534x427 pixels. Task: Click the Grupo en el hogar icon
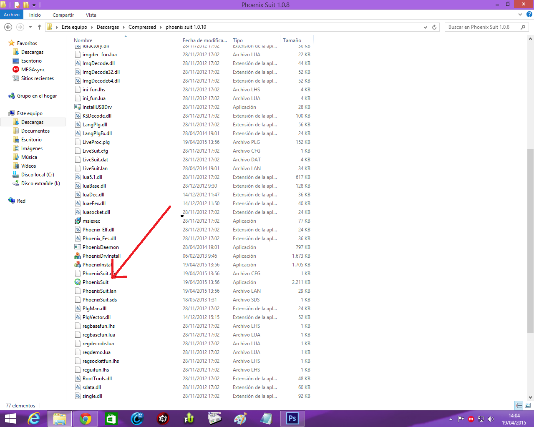(12, 96)
